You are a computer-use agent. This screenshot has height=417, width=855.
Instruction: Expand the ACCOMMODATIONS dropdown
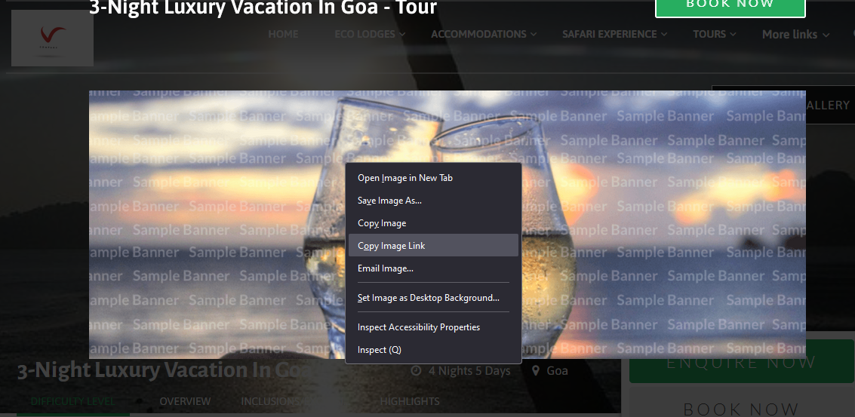tap(534, 35)
